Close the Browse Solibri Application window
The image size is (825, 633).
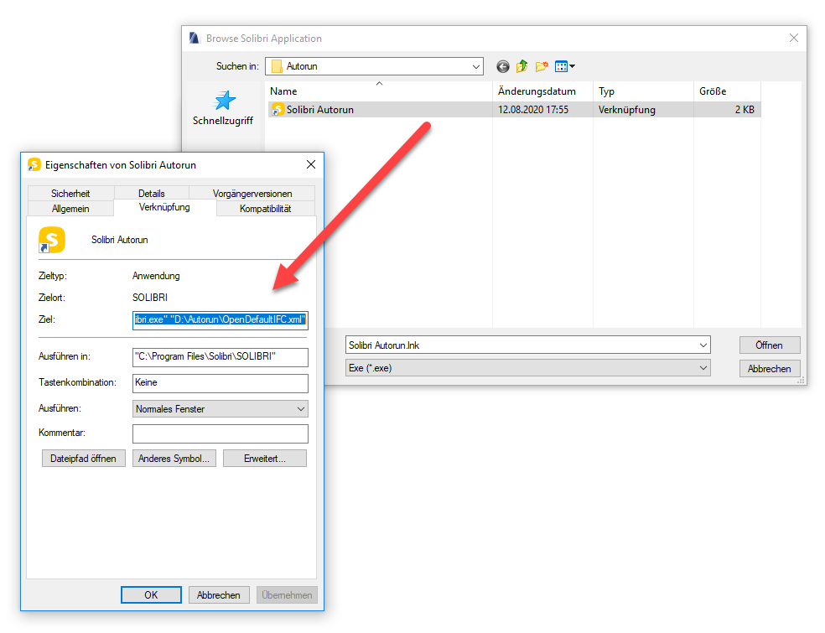tap(793, 38)
